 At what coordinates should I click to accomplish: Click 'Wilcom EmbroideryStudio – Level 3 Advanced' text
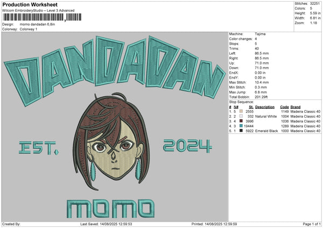(38, 11)
